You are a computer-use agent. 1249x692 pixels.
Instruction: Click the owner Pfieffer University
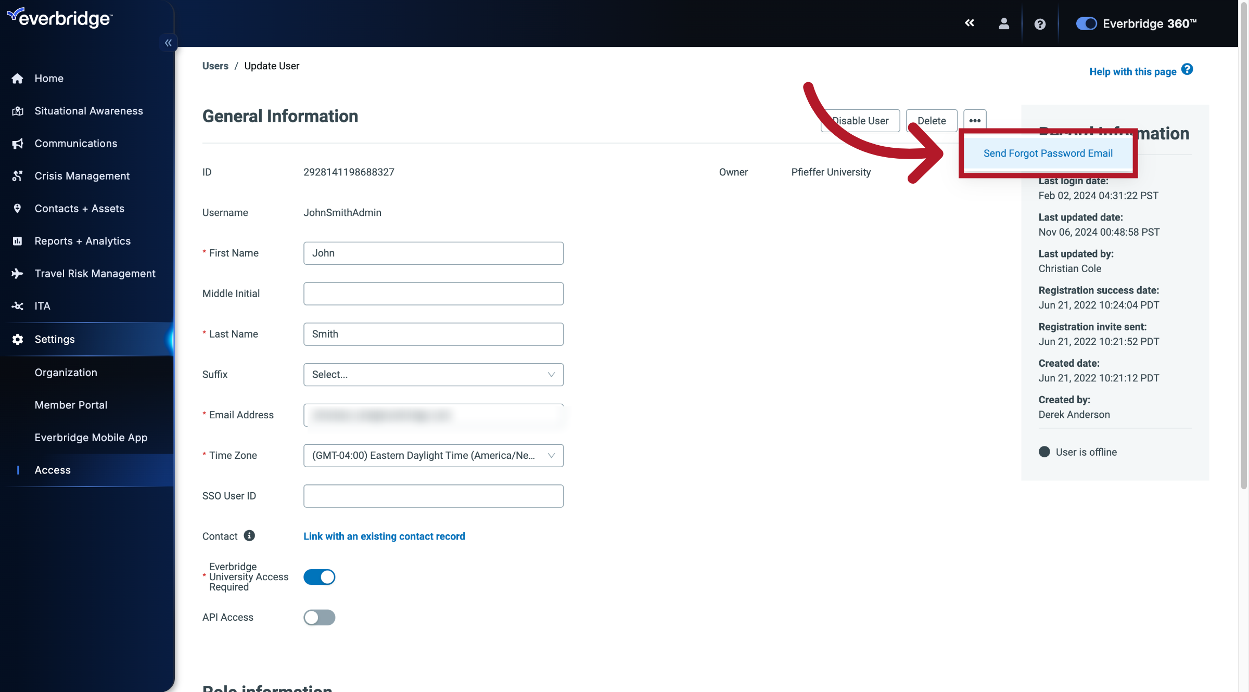tap(831, 172)
